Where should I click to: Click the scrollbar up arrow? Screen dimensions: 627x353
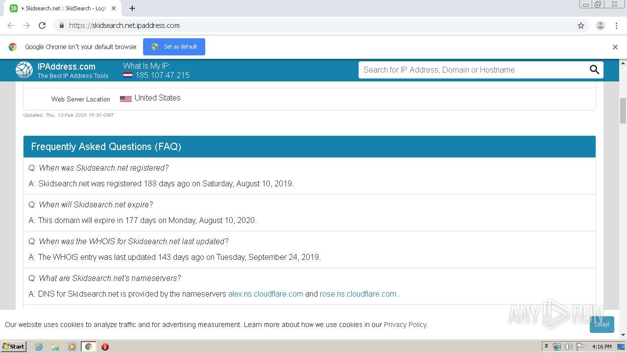pos(623,63)
